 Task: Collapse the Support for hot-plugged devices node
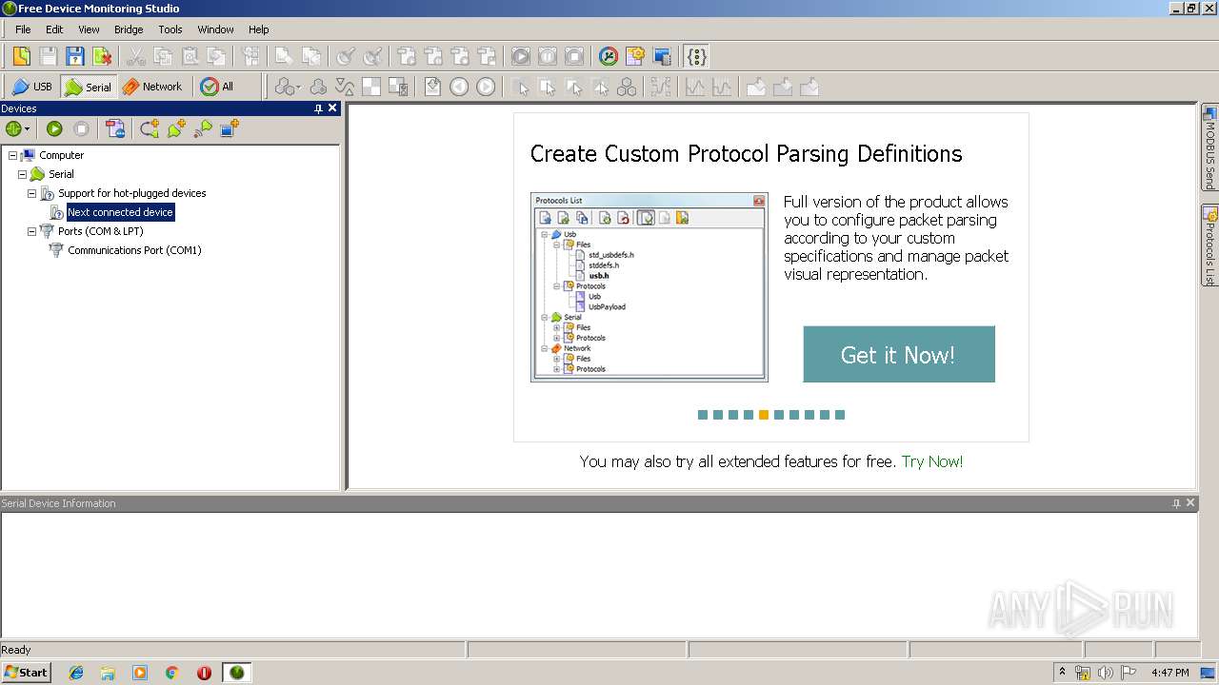click(31, 193)
